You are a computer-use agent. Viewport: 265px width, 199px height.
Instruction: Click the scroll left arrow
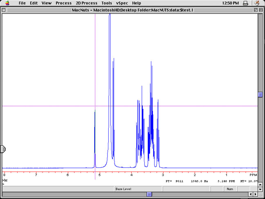pos(250,194)
